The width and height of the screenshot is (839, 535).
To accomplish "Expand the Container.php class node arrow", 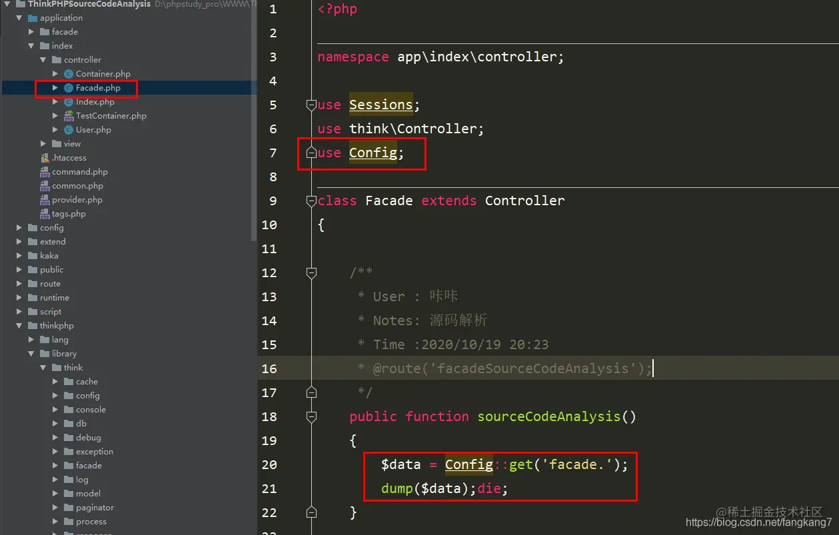I will click(x=55, y=74).
